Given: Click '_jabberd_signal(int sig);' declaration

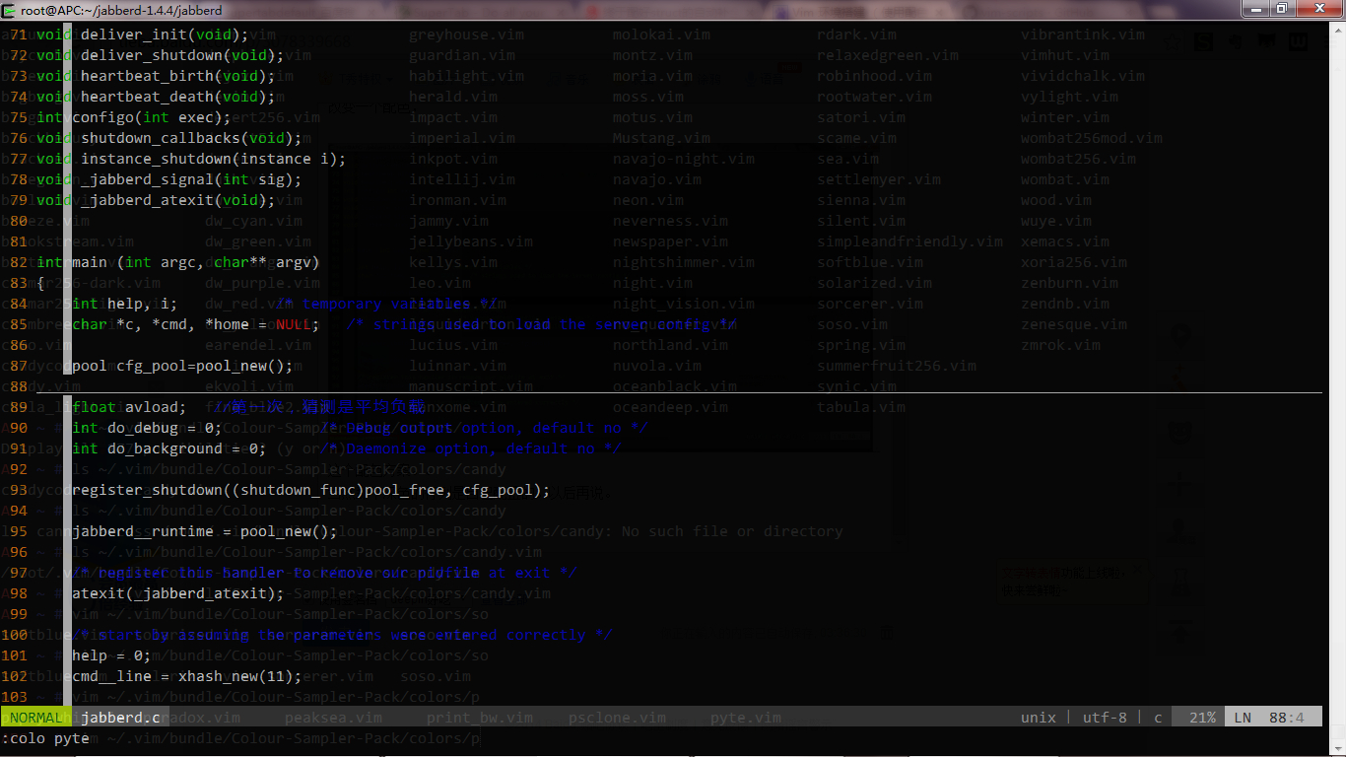Looking at the screenshot, I should [x=191, y=179].
